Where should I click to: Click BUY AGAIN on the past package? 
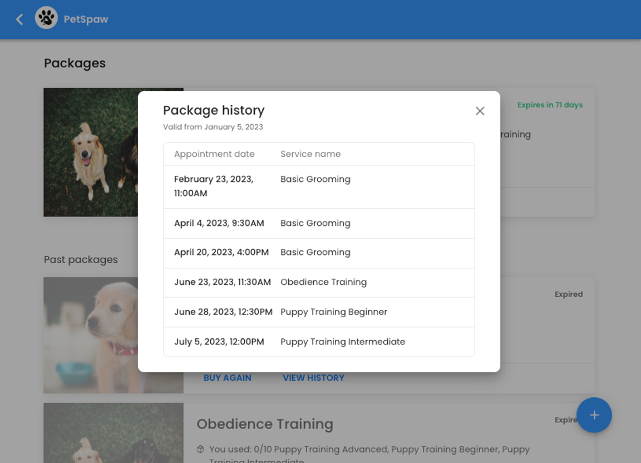(x=227, y=378)
